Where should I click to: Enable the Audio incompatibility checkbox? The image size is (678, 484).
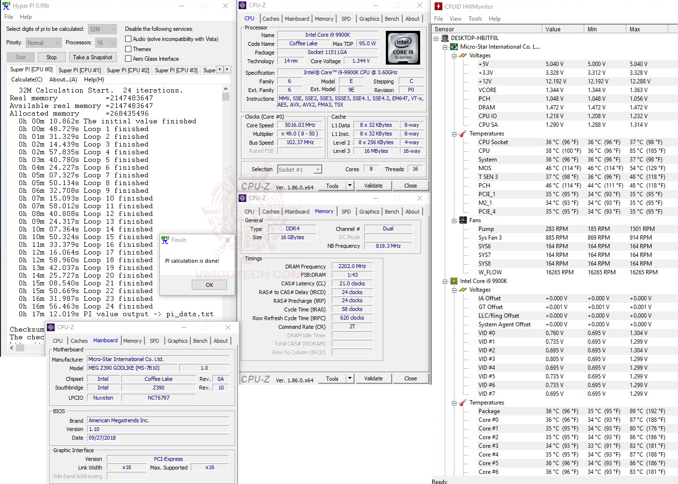(x=128, y=39)
